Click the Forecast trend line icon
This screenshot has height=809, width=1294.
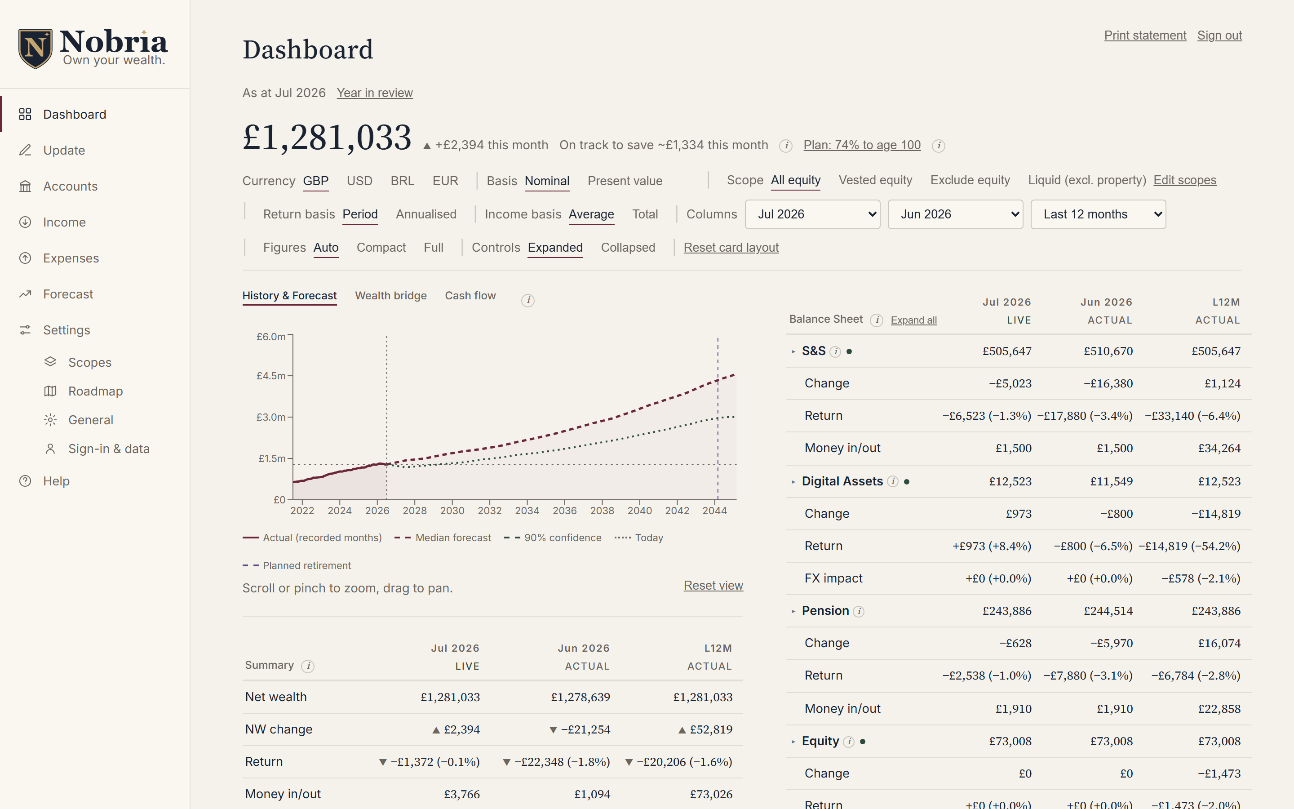25,294
